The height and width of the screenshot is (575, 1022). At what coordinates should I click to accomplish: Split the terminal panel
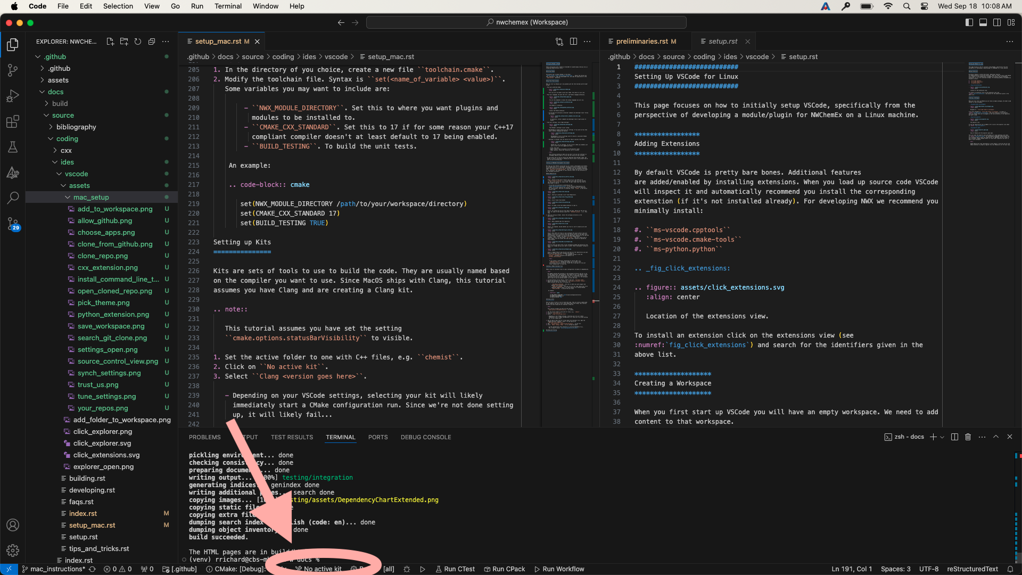(x=954, y=437)
